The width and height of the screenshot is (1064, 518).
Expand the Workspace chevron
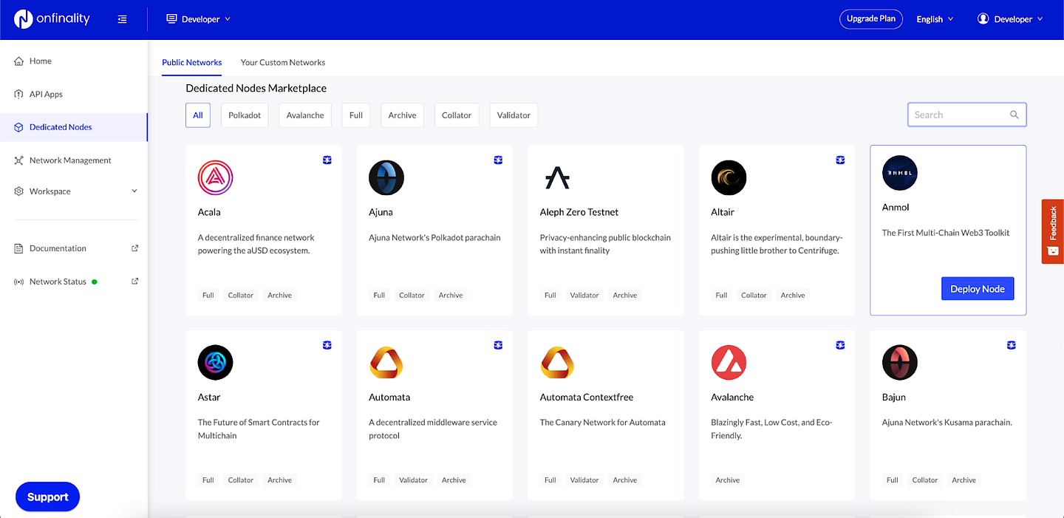[134, 191]
